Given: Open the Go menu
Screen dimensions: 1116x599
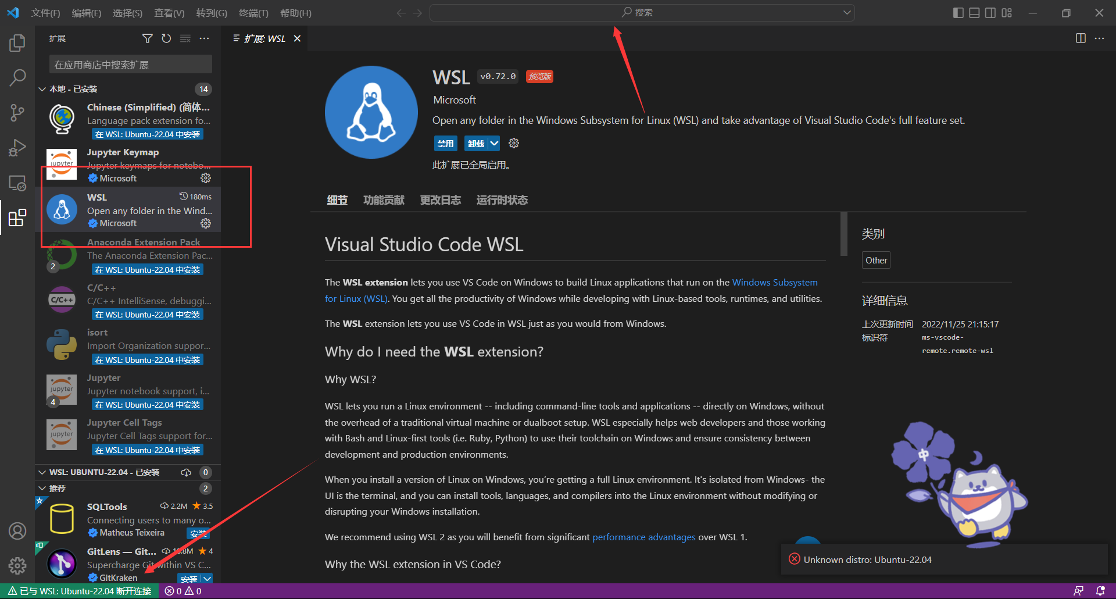Looking at the screenshot, I should (212, 13).
